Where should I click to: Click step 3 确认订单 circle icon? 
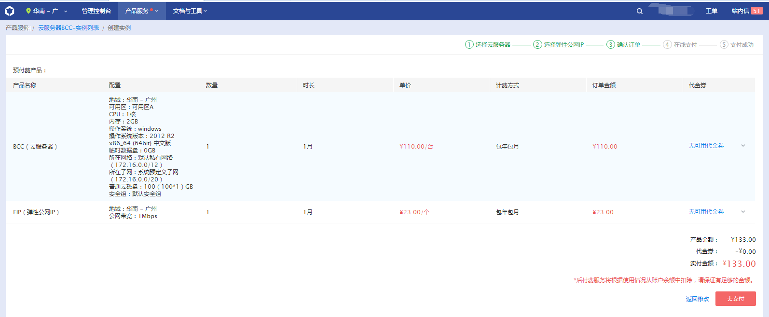pyautogui.click(x=610, y=44)
